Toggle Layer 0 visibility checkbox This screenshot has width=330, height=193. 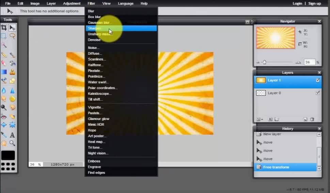click(x=318, y=93)
